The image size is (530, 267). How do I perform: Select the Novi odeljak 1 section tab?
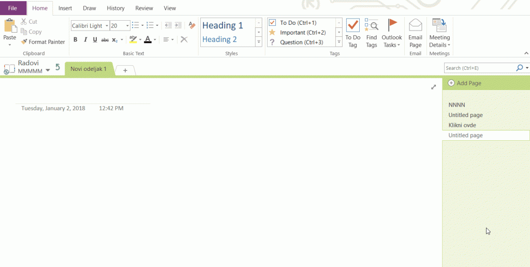point(89,69)
